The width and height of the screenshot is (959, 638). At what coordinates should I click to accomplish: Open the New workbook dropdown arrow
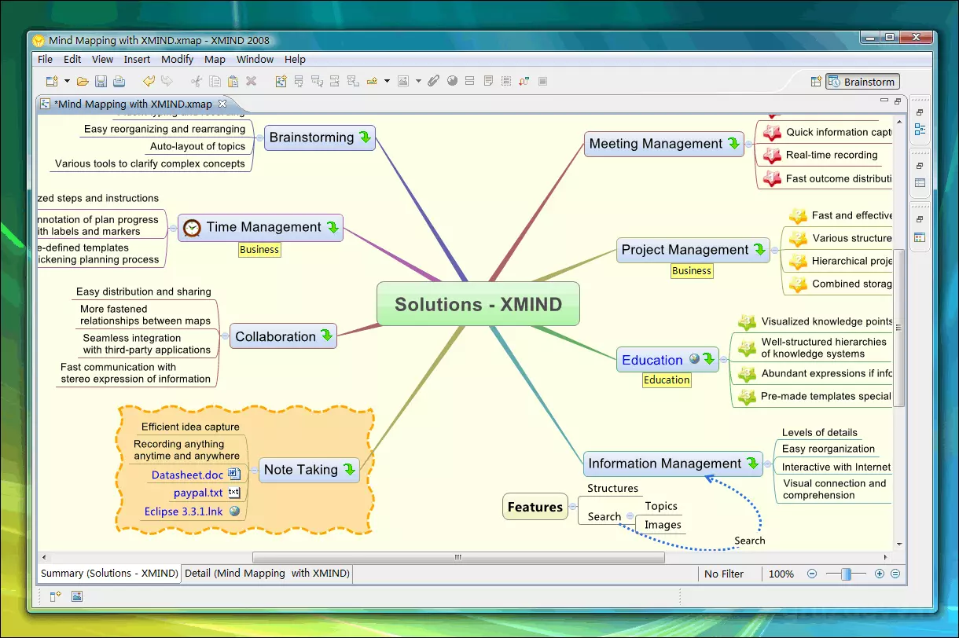67,81
